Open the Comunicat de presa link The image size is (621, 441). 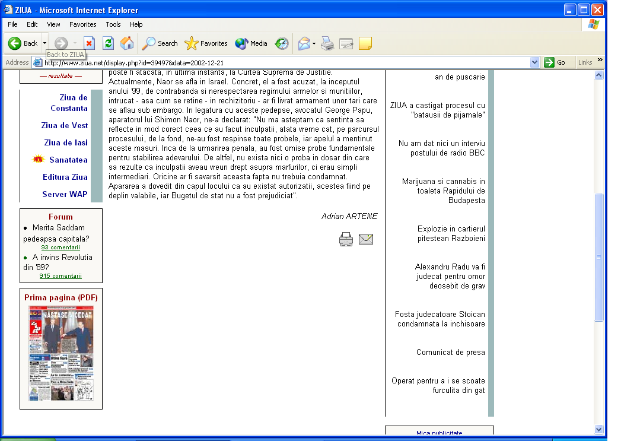[x=450, y=352]
